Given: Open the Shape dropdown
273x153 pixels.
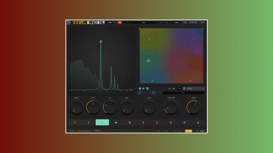Looking at the screenshot, I should point(195,88).
